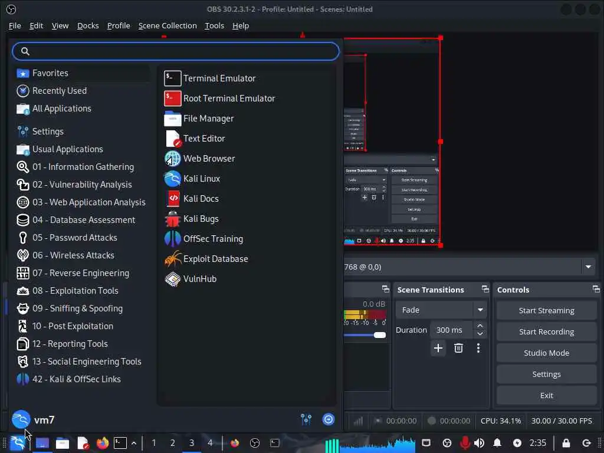Focus the application menu search field
This screenshot has width=604, height=453.
(176, 51)
